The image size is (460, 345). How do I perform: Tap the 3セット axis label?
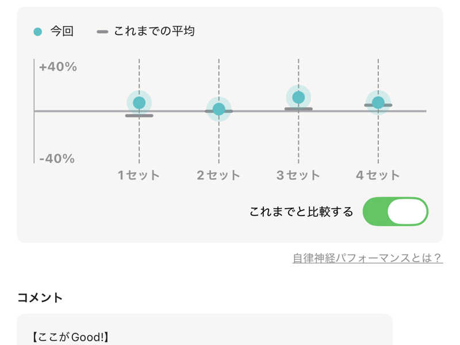click(x=298, y=175)
